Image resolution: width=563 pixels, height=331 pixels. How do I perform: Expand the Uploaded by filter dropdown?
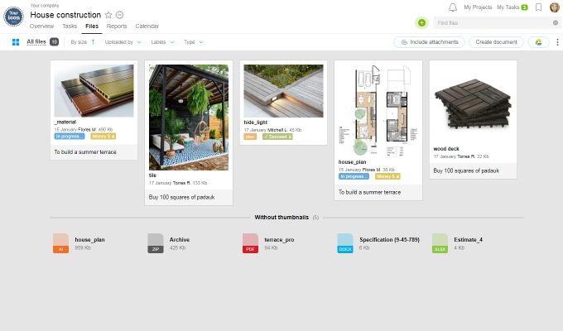(124, 41)
